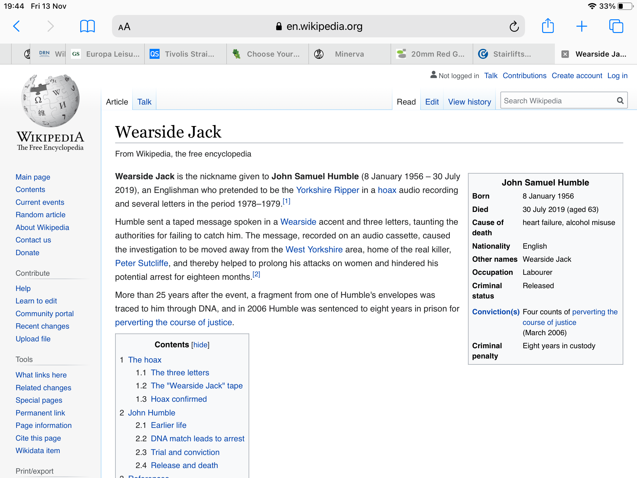Image resolution: width=637 pixels, height=478 pixels.
Task: Jump to DNA match leads to arrest
Action: [198, 438]
